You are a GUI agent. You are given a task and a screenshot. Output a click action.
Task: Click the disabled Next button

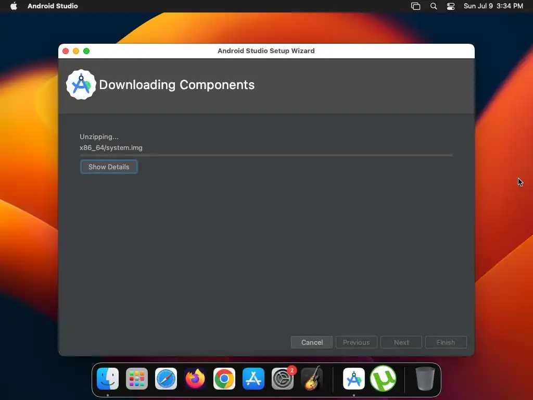[x=401, y=342]
